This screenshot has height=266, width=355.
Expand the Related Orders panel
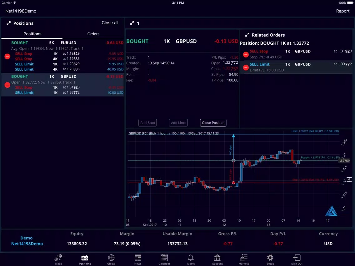click(247, 35)
